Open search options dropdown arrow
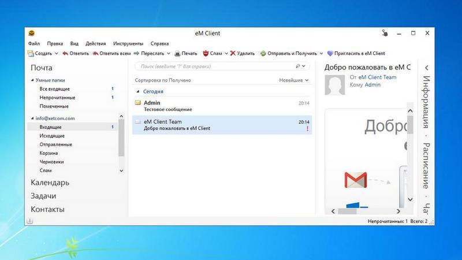462x260 pixels. [x=304, y=66]
